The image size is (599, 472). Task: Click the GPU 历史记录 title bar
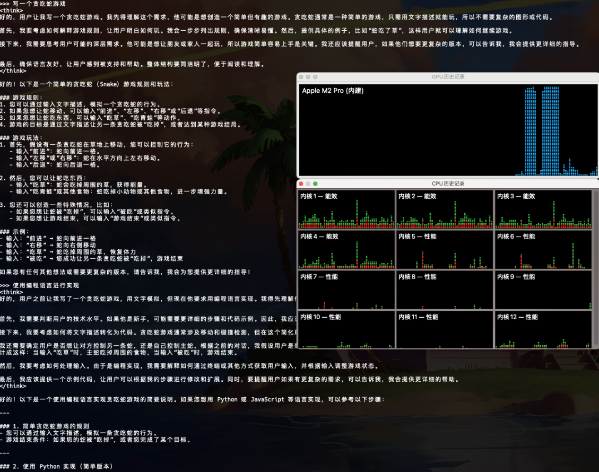point(448,77)
